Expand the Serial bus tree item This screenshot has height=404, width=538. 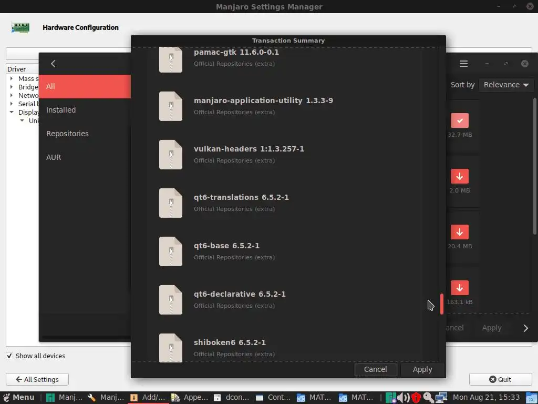pos(12,104)
